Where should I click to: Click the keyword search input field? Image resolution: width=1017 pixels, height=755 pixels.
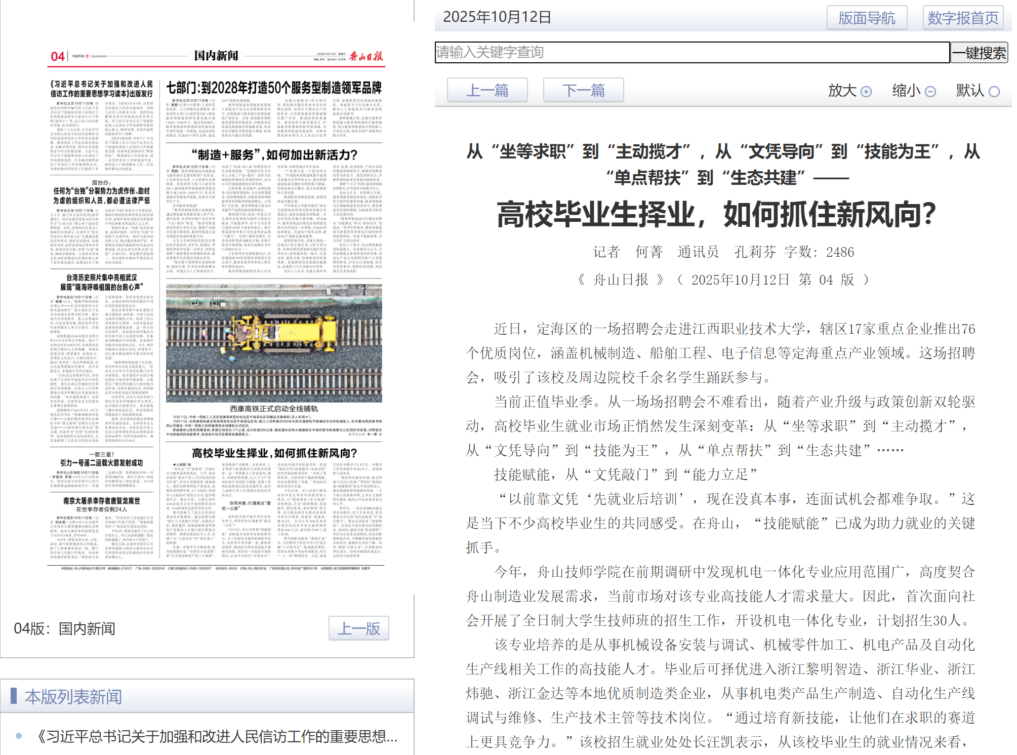[691, 52]
